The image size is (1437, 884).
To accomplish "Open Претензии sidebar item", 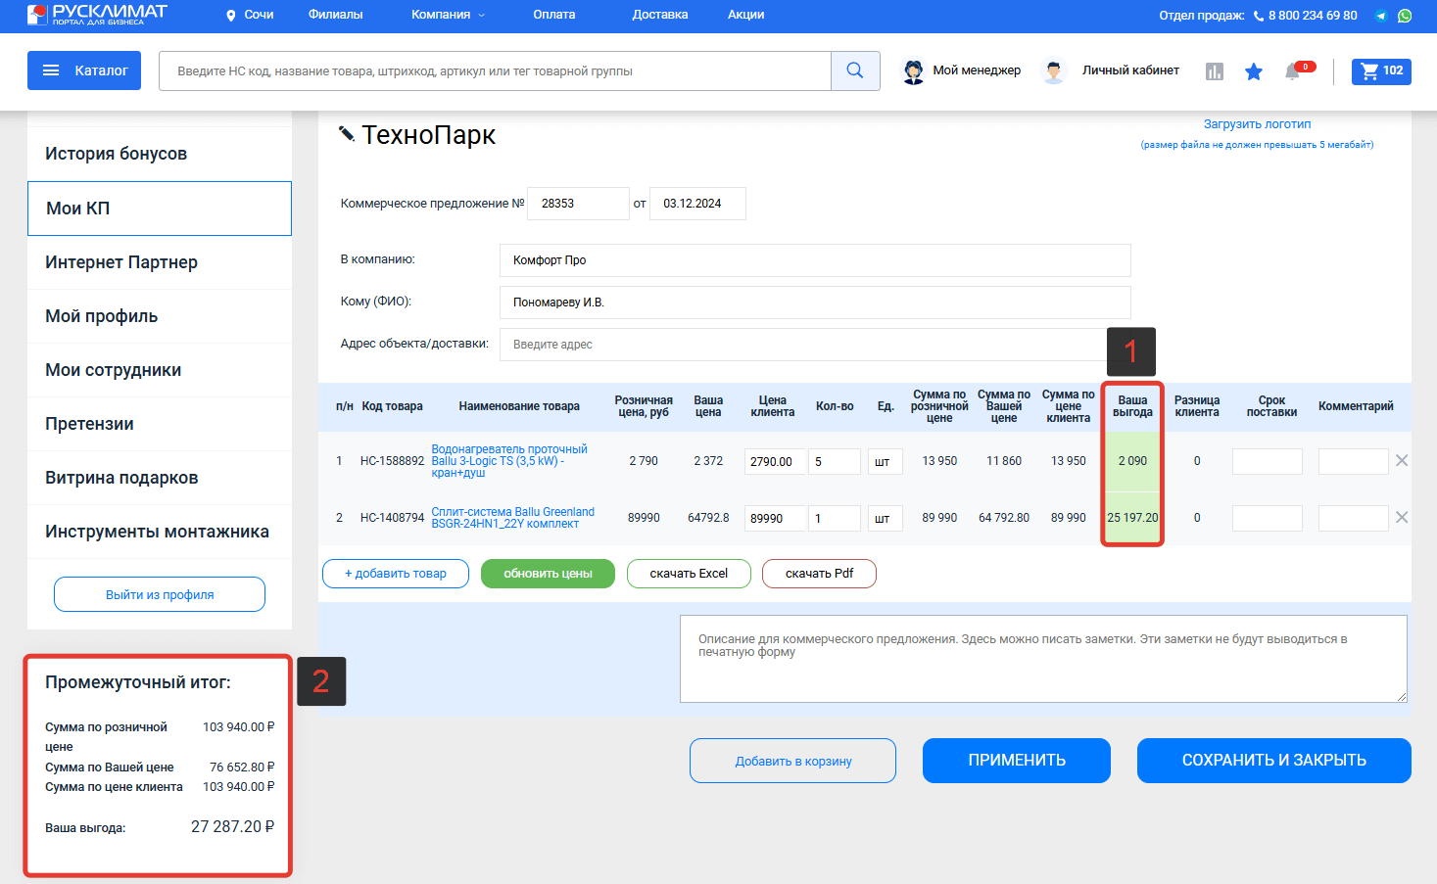I will pos(160,424).
